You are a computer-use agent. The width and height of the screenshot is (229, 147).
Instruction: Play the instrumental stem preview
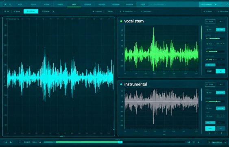[x=210, y=85]
